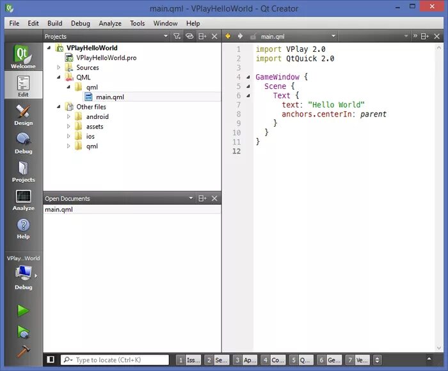
Task: Open the Issues output pane
Action: (x=189, y=360)
